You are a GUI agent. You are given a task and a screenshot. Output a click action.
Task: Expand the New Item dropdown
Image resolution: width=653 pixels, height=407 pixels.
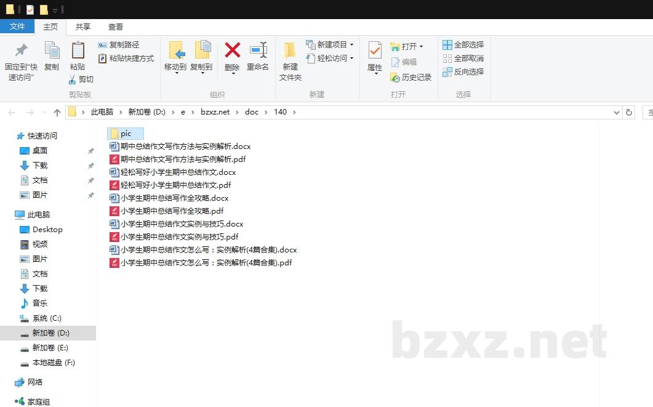(x=351, y=45)
